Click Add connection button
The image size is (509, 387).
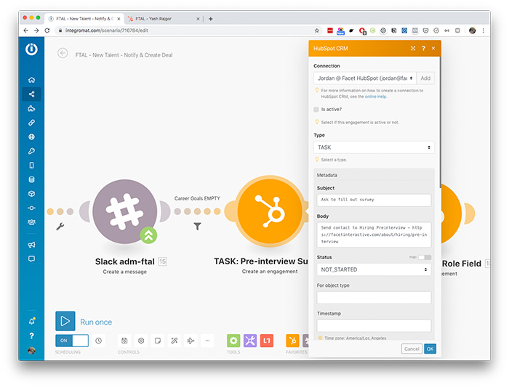(425, 78)
